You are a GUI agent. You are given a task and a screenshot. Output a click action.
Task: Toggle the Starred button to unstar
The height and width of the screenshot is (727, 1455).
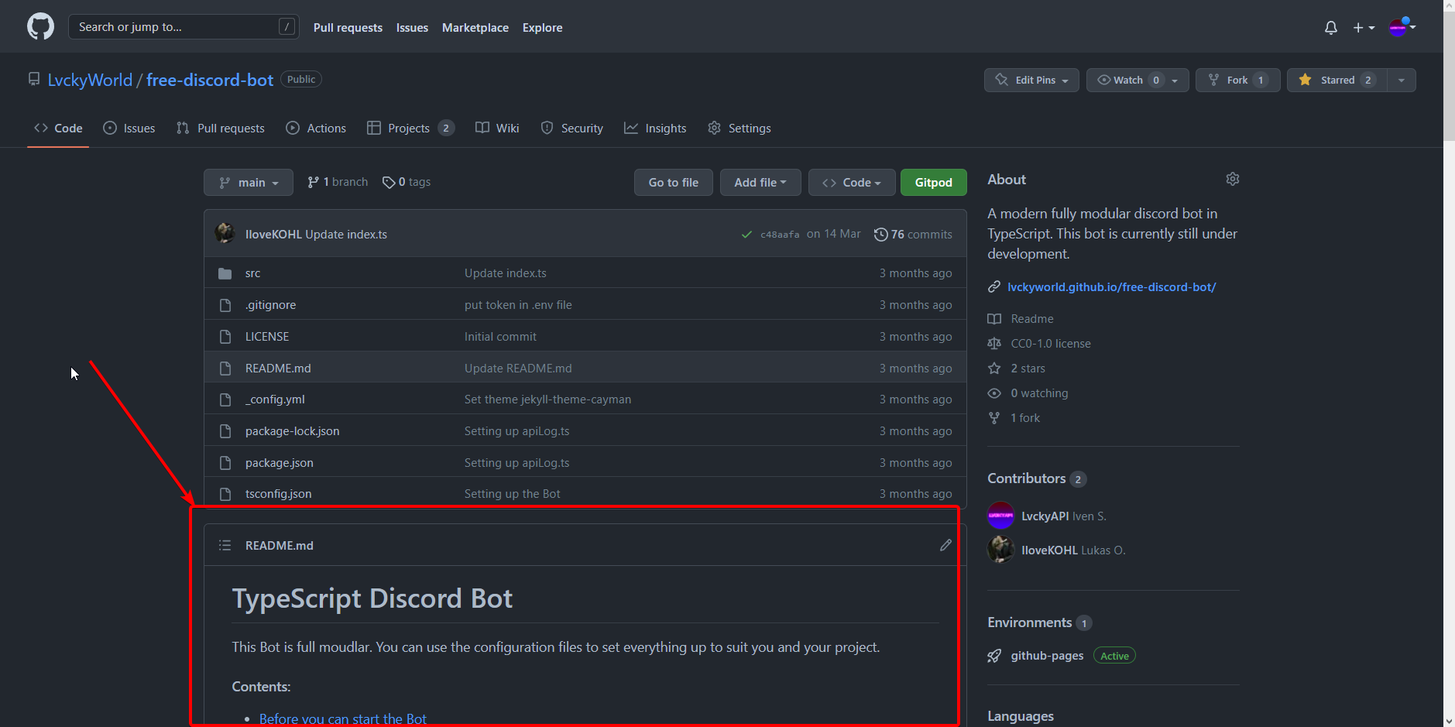pos(1337,80)
